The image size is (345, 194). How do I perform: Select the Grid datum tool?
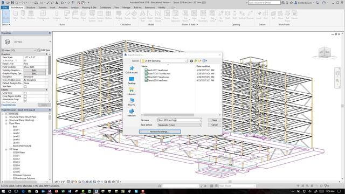point(266,15)
